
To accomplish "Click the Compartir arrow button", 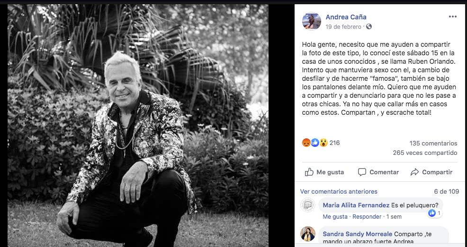I will click(431, 172).
